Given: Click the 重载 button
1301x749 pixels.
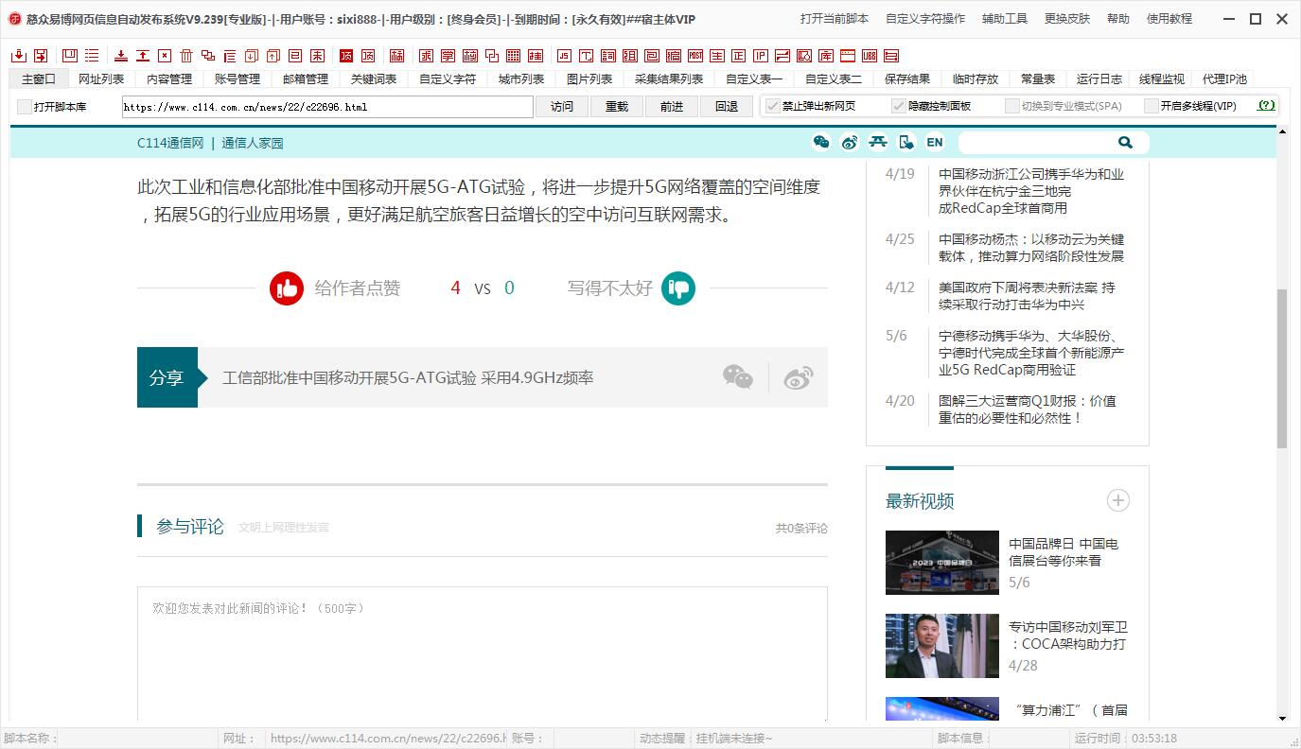Looking at the screenshot, I should pyautogui.click(x=617, y=107).
